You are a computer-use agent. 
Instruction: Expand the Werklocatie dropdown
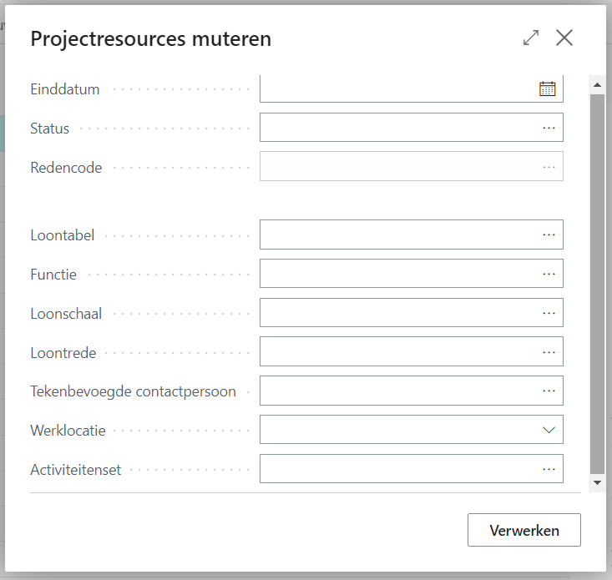pos(549,430)
